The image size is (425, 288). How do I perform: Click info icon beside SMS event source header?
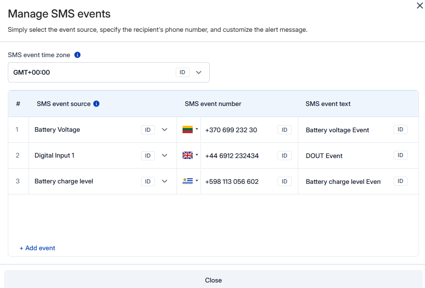pos(96,104)
